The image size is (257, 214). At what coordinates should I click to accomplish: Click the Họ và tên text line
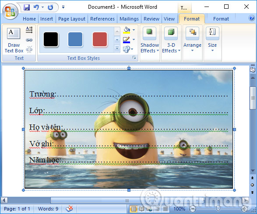tap(129, 128)
